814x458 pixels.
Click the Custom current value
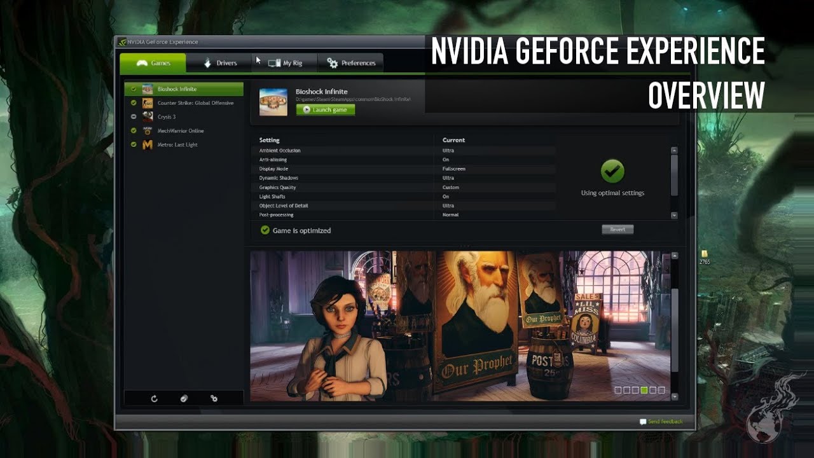pyautogui.click(x=451, y=188)
